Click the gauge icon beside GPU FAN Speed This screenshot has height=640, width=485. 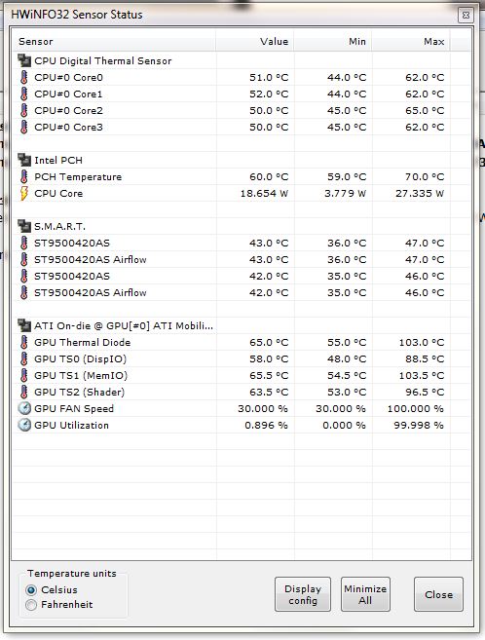[x=24, y=408]
